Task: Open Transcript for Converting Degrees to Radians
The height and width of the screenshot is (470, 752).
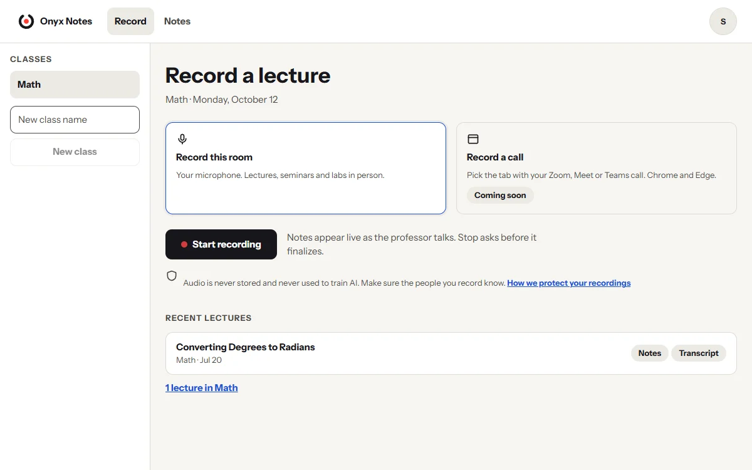Action: (x=699, y=353)
